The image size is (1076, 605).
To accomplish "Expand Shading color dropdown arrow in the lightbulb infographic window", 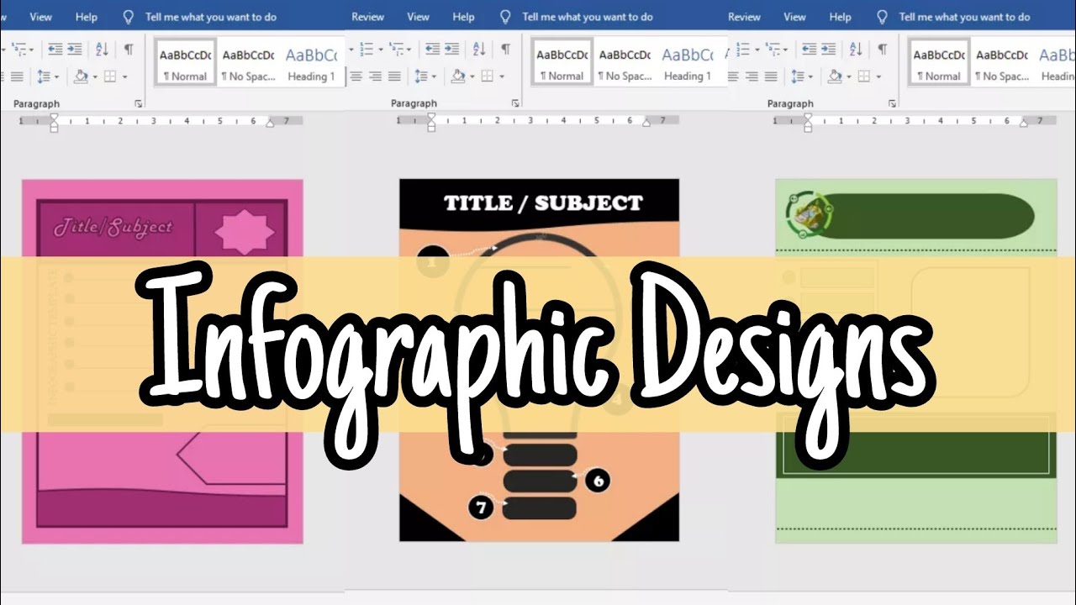I will (x=472, y=76).
